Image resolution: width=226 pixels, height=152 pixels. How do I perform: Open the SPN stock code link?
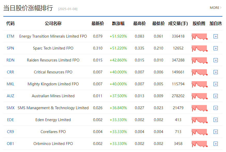11,48
